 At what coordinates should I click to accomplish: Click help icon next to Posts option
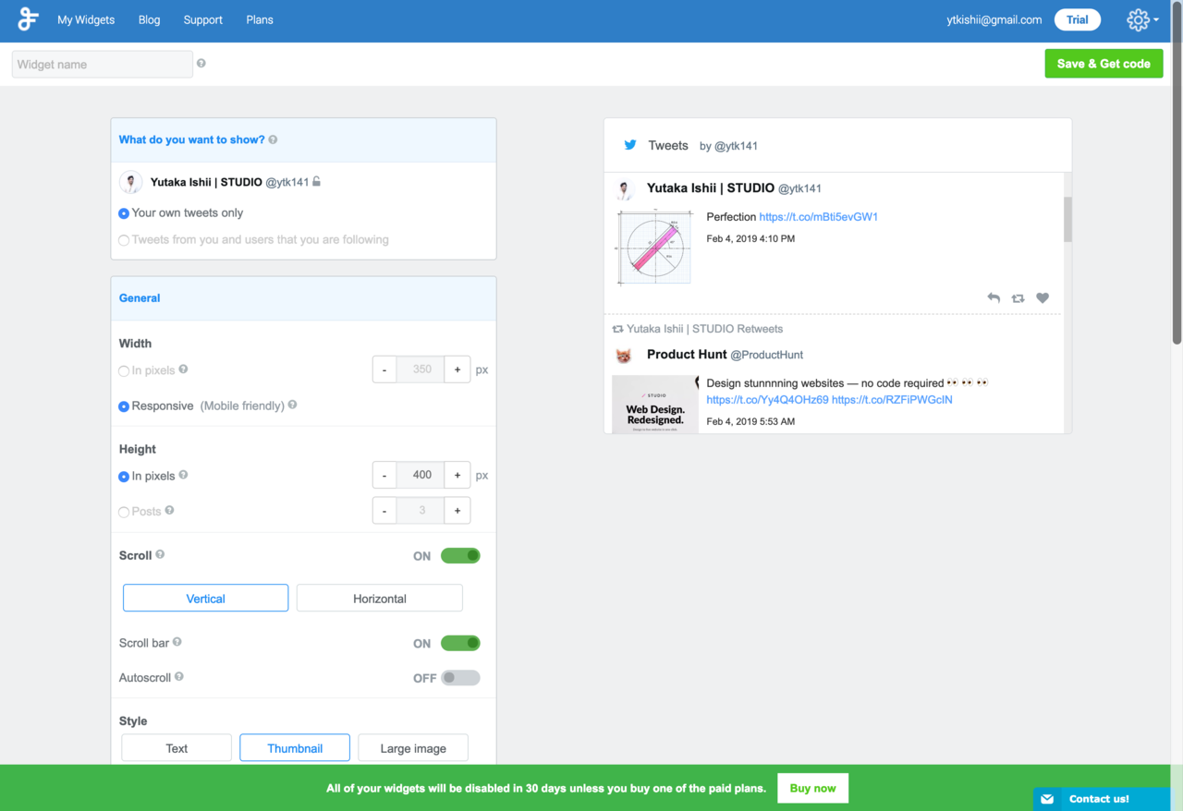coord(169,510)
